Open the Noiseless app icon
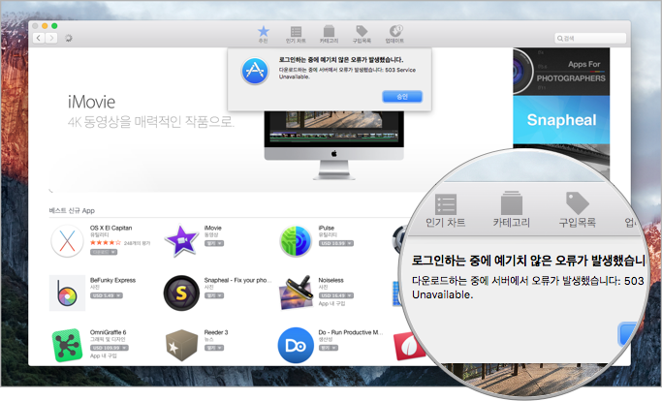 [296, 293]
